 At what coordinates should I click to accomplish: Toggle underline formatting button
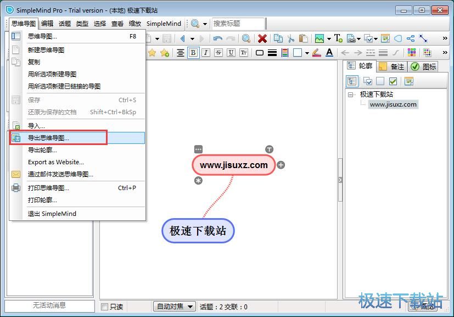[231, 53]
